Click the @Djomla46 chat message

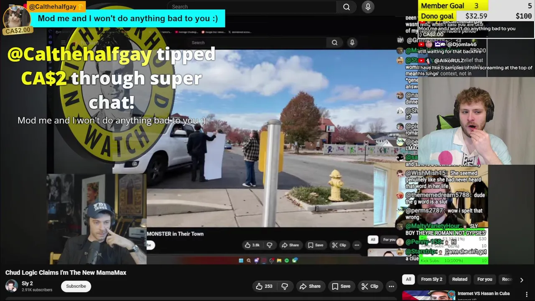(449, 48)
